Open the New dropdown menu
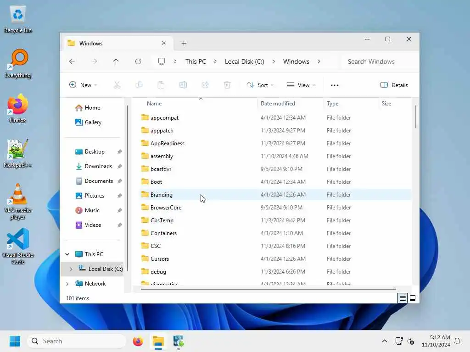470x352 pixels. 83,85
